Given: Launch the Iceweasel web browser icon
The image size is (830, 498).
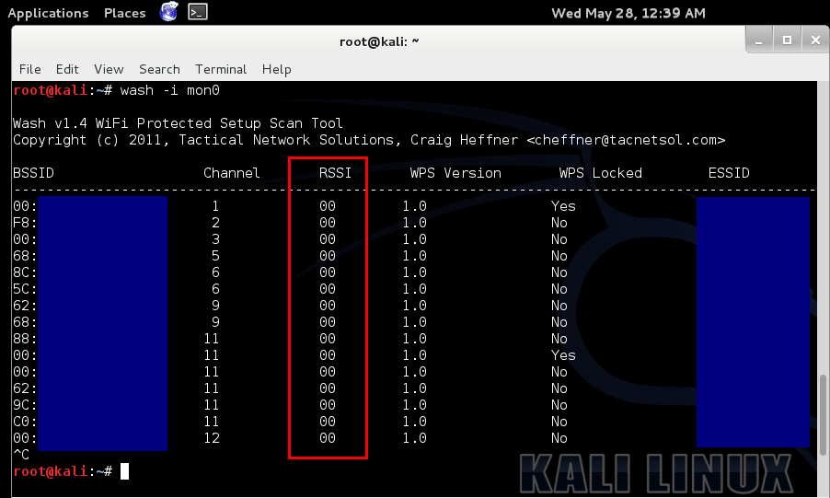Looking at the screenshot, I should click(x=168, y=12).
